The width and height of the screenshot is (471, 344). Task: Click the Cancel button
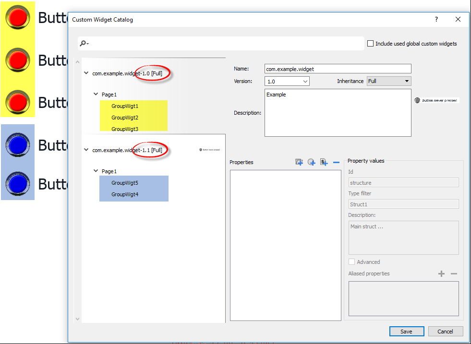445,331
